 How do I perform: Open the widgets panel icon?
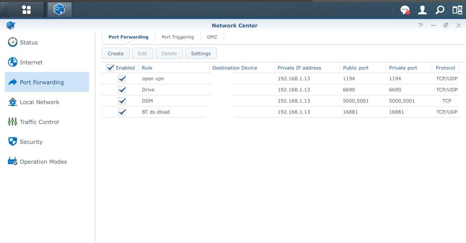pos(457,10)
